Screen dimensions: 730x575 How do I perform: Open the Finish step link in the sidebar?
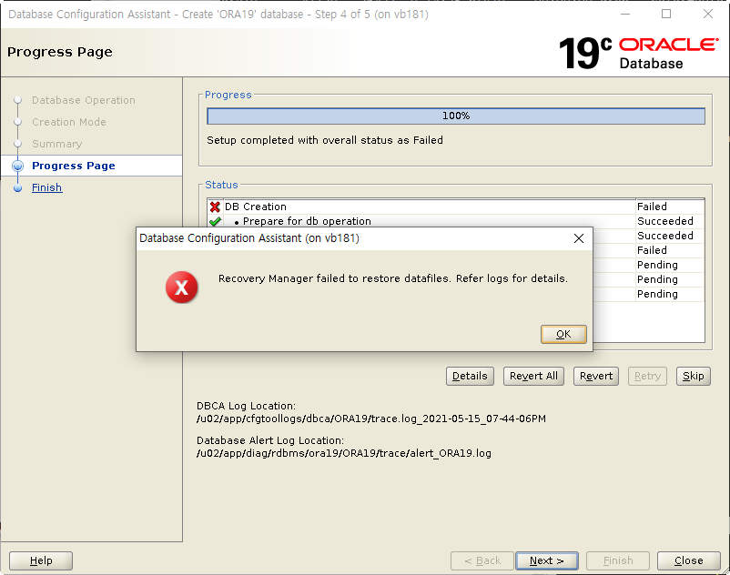46,187
